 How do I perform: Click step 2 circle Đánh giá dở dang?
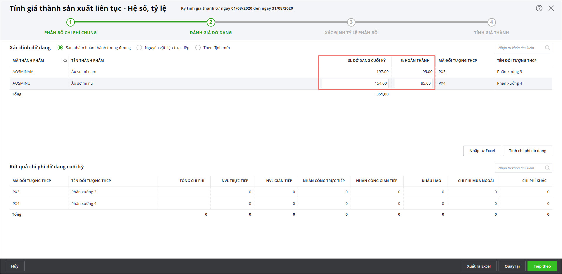point(211,22)
